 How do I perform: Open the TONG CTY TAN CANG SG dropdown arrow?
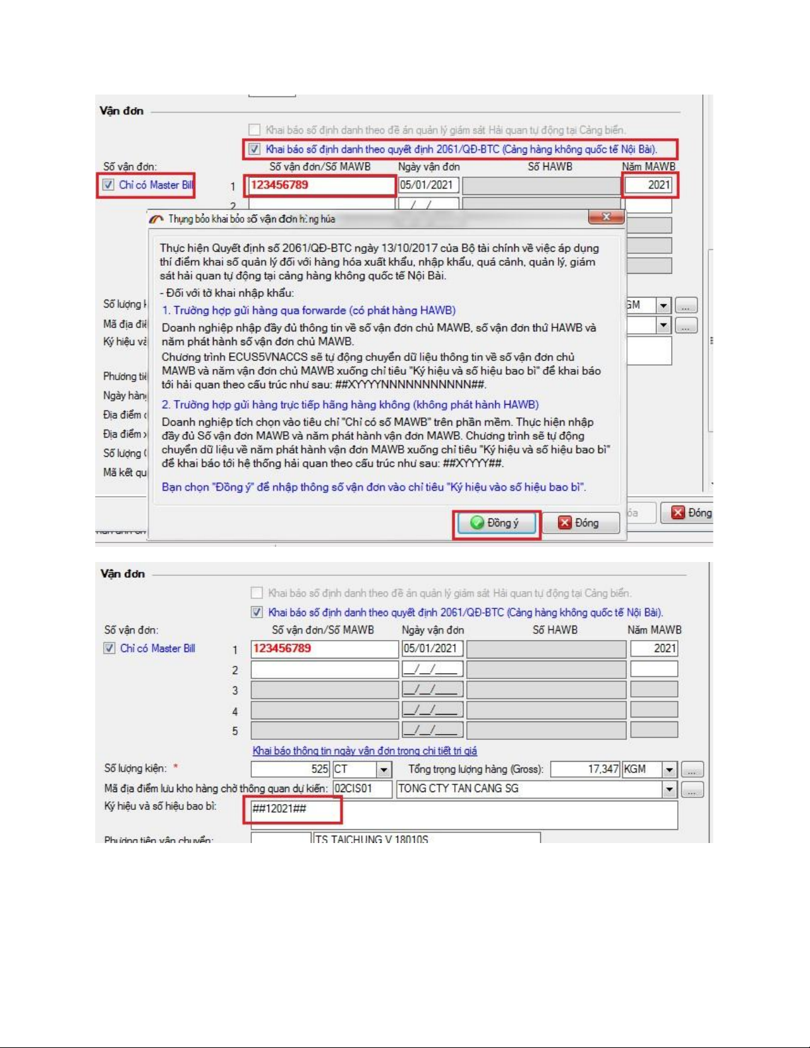coord(670,789)
